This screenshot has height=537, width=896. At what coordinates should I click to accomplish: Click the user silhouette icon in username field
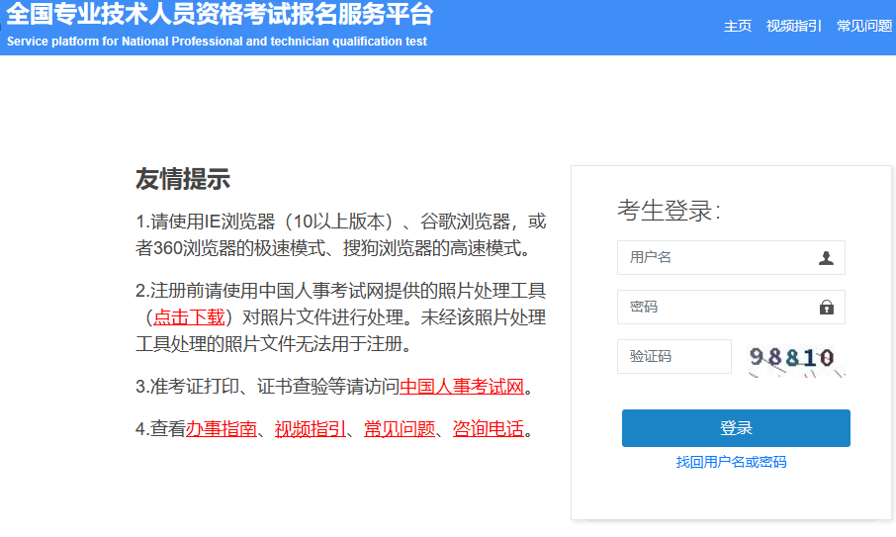tap(826, 258)
